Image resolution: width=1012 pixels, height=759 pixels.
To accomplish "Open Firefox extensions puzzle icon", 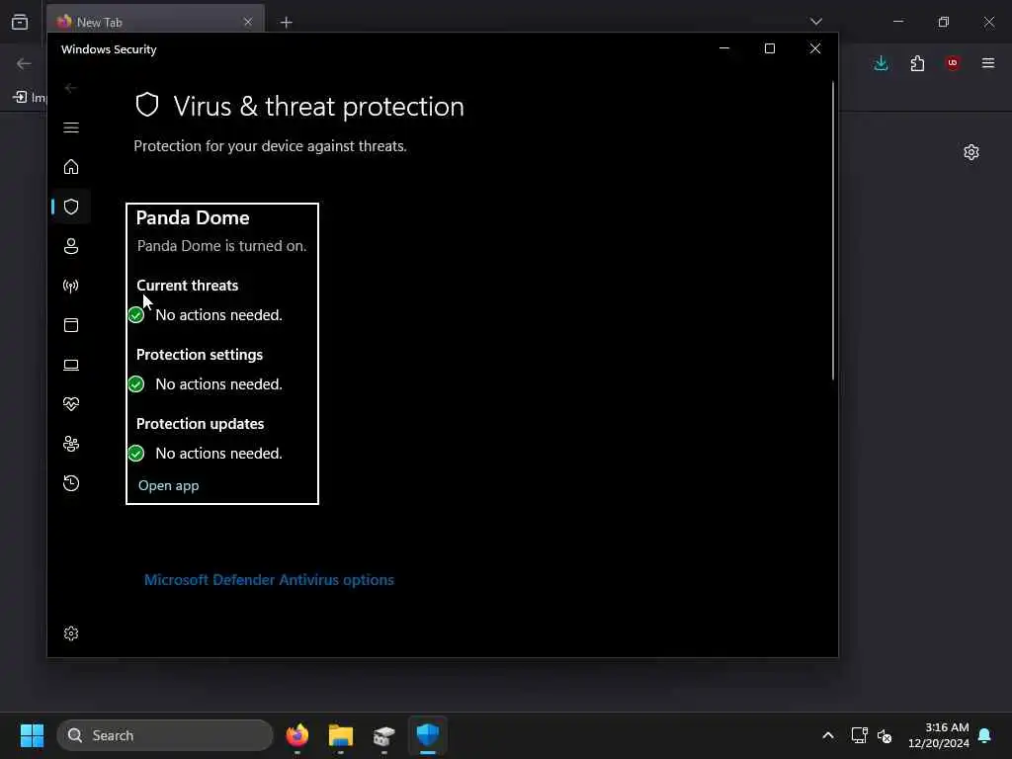I will coord(917,63).
